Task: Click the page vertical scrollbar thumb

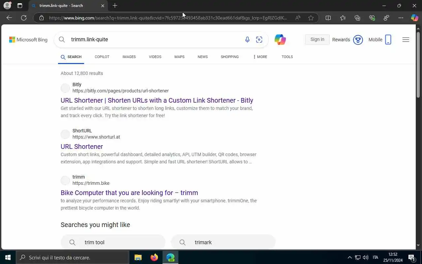Action: (x=418, y=65)
